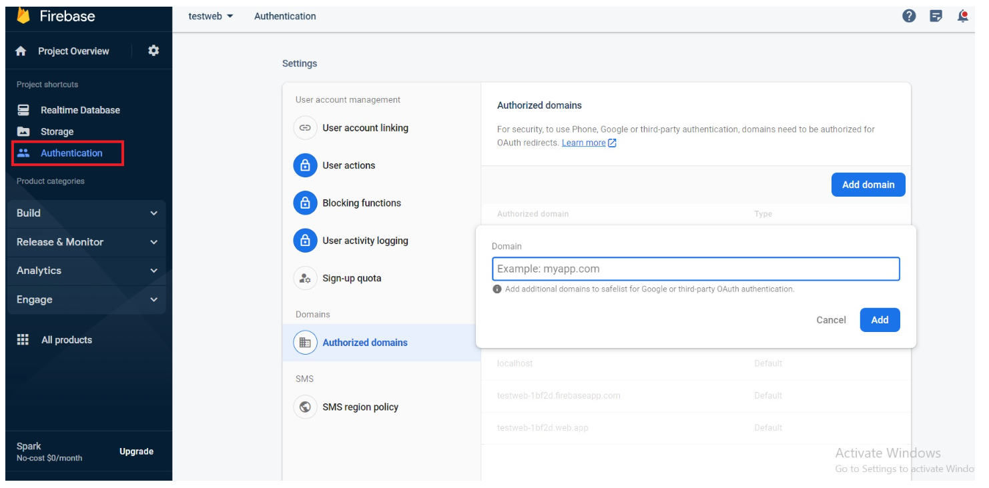
Task: Click the User activity logging lock icon
Action: 305,241
